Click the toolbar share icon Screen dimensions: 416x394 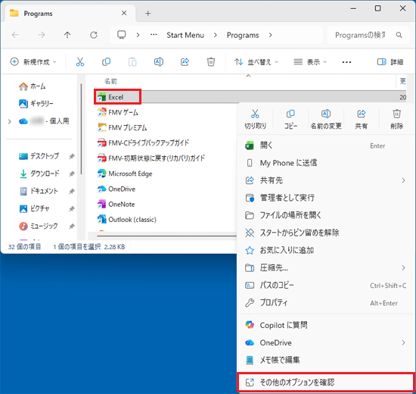tap(185, 62)
